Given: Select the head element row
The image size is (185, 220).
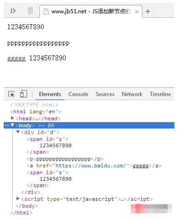Looking at the screenshot, I should (38, 118).
